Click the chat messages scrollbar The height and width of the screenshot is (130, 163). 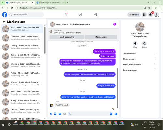point(117,88)
